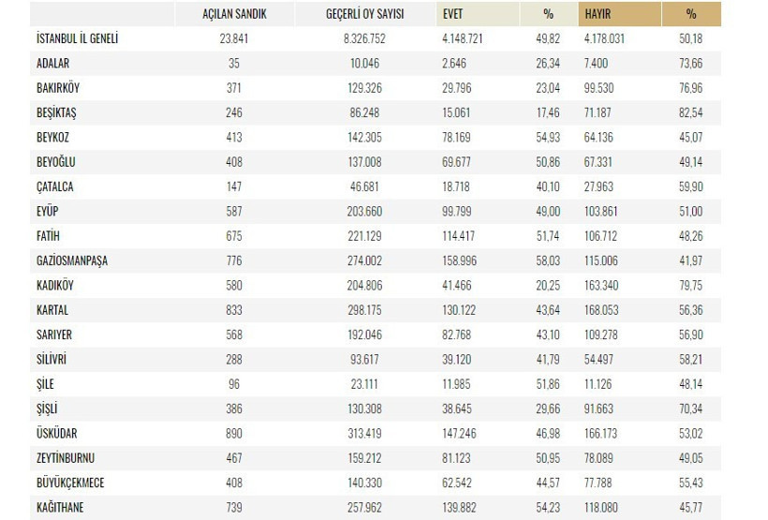This screenshot has height=520, width=768.
Task: Click the GEÇERLİ OY SAYISI column header
Action: 365,14
